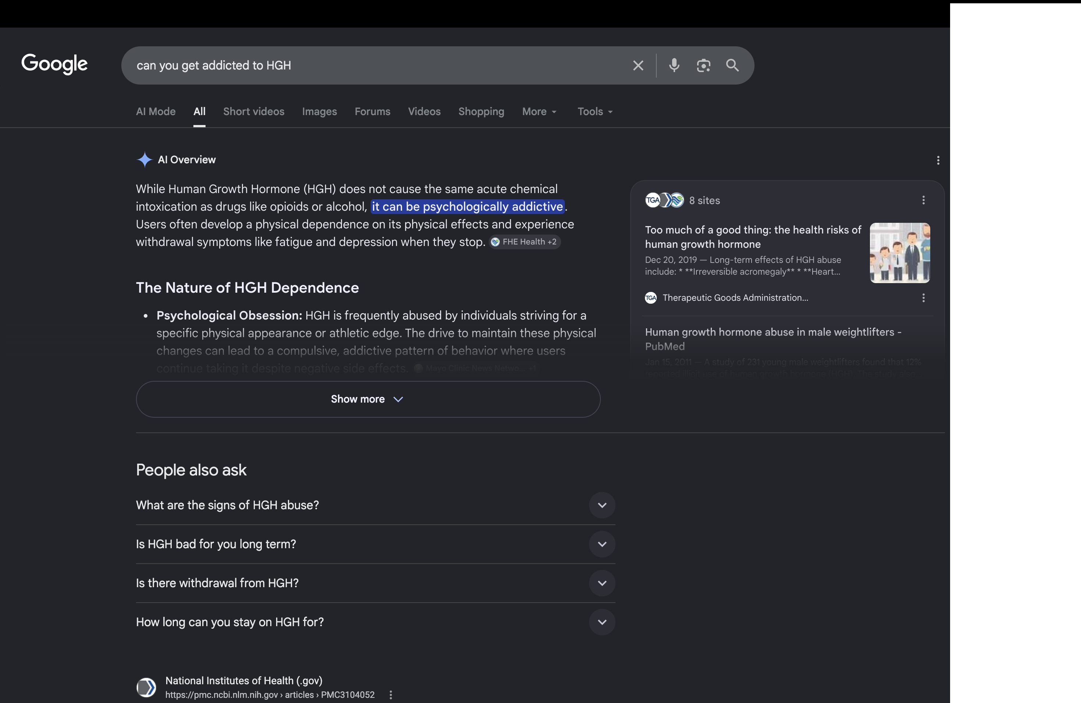Click the AI Overview sparkle icon
This screenshot has width=1081, height=703.
pos(145,160)
